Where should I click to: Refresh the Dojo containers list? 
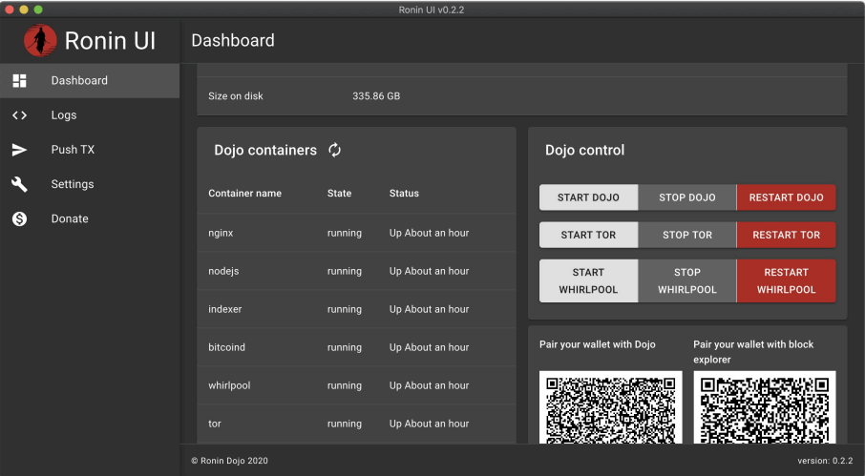tap(335, 150)
